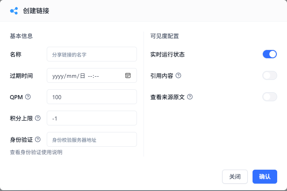
Task: Click the help icon next to 引用内容
Action: (178, 75)
